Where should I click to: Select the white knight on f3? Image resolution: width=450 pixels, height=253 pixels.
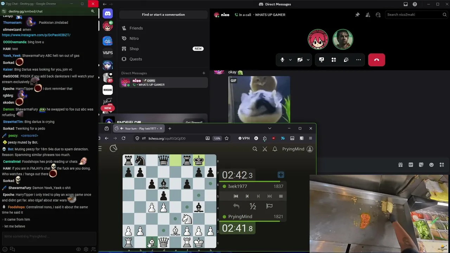point(187,219)
